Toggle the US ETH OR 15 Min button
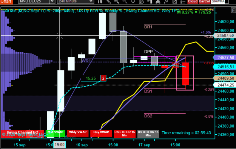 125,134
